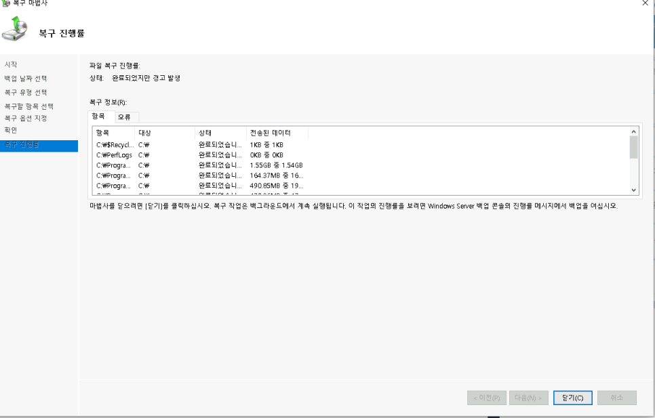This screenshot has width=655, height=418.
Task: Select the 항목 tab
Action: pos(99,117)
